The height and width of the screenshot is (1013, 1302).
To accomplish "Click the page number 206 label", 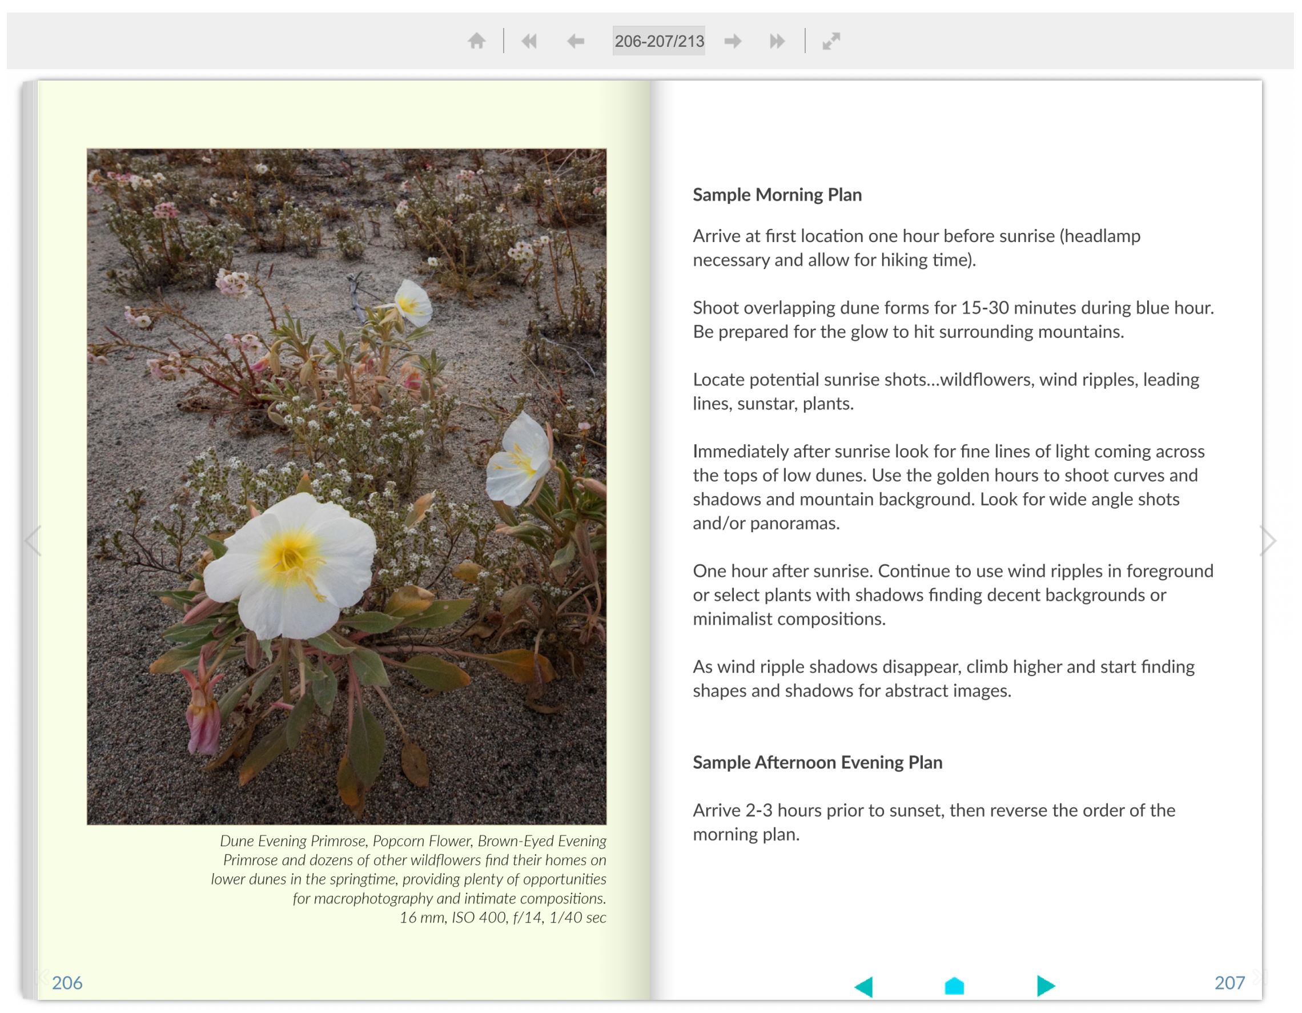I will 67,983.
